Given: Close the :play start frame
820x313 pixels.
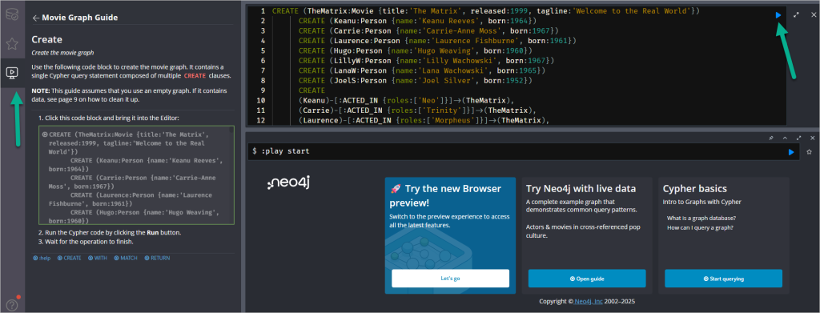Looking at the screenshot, I should (812, 138).
